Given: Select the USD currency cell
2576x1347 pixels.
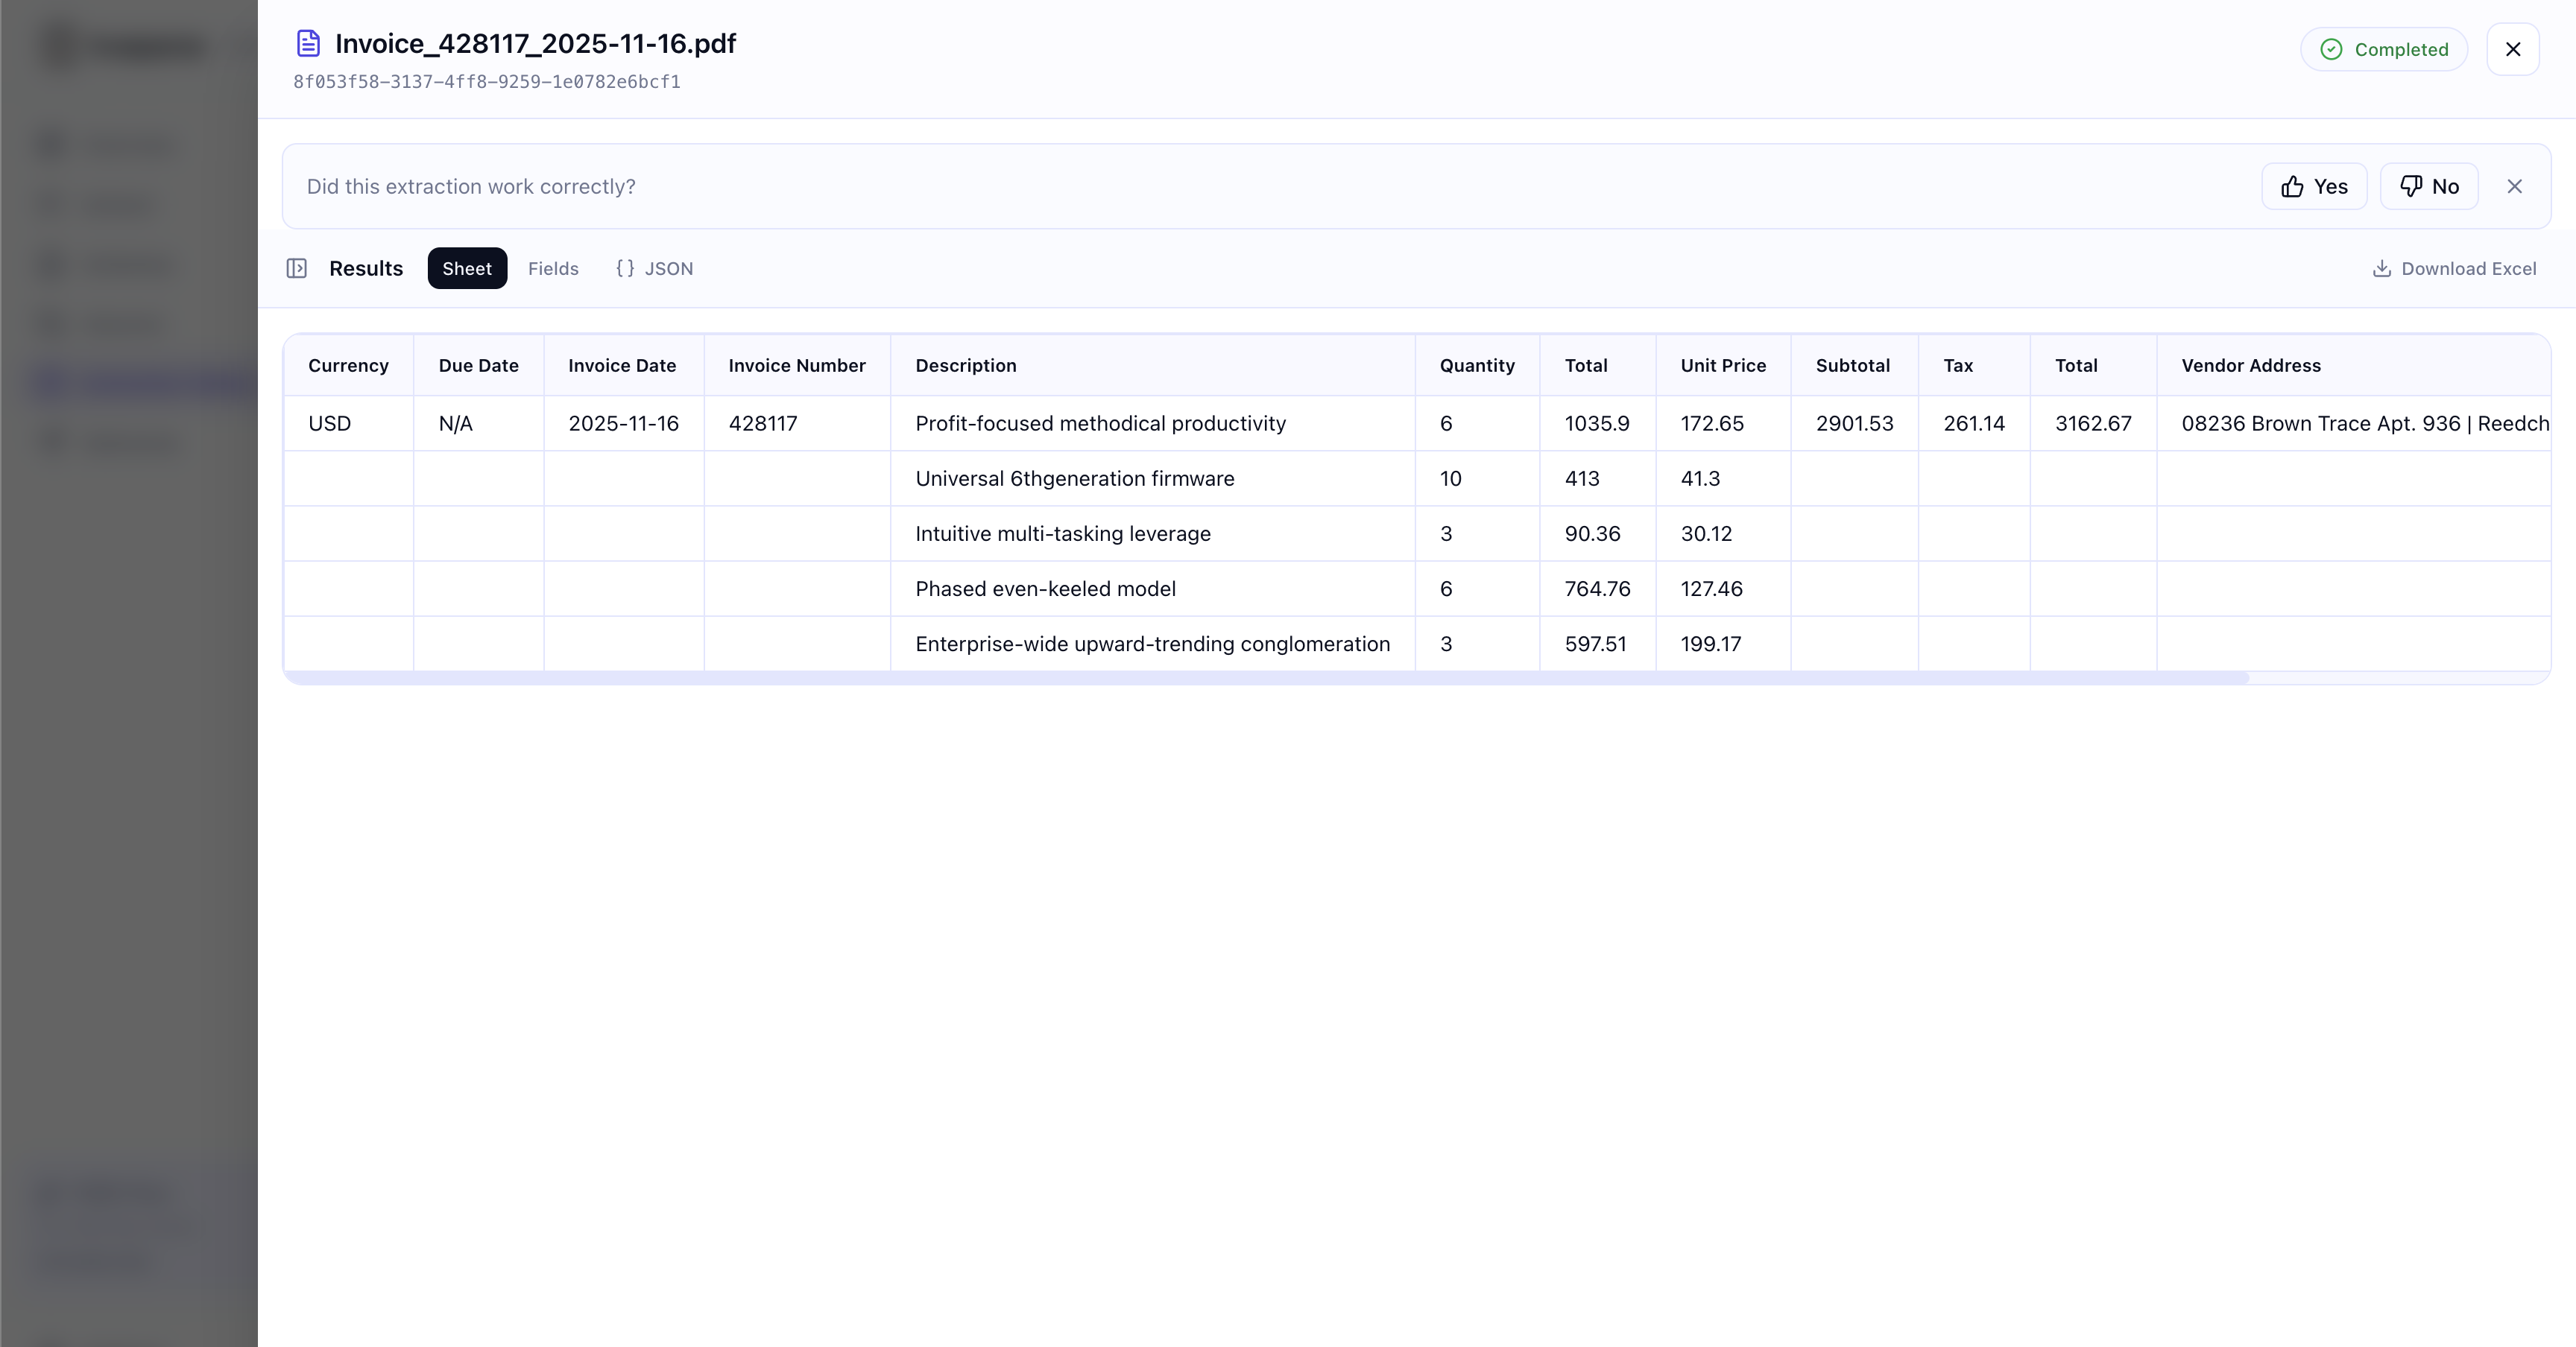Looking at the screenshot, I should click(331, 422).
